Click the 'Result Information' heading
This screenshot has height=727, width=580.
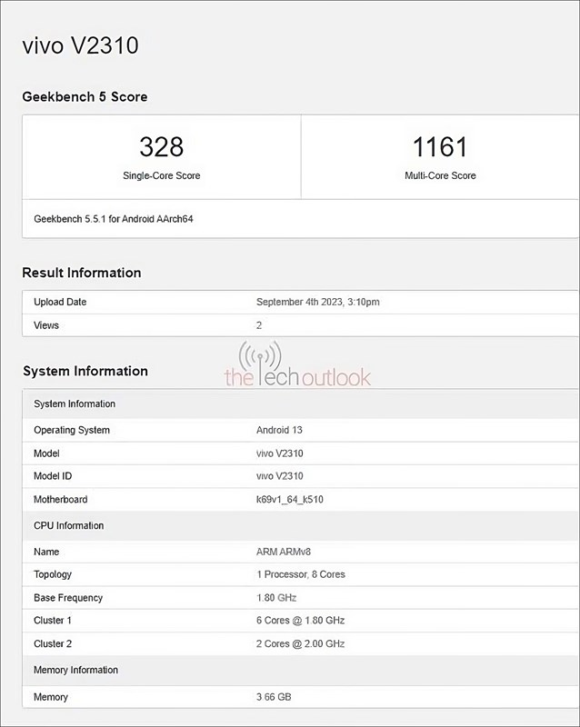[x=82, y=273]
